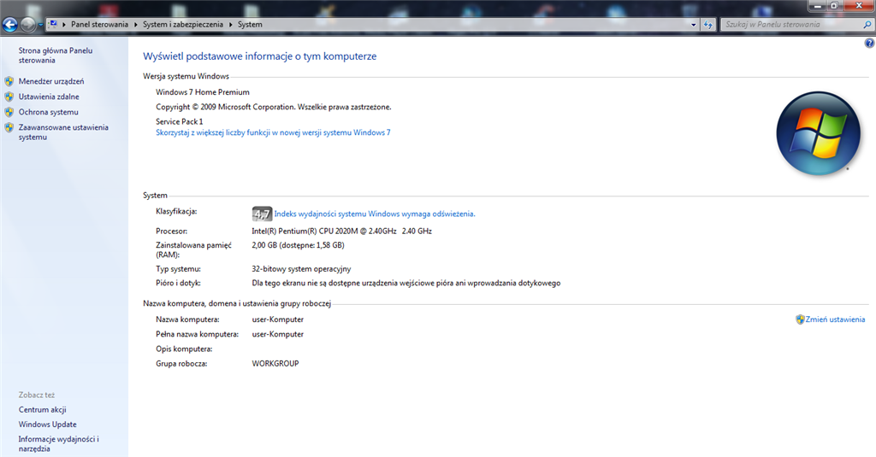Open Zaawansowane ustawienia systemu link
The height and width of the screenshot is (457, 876).
[x=63, y=132]
